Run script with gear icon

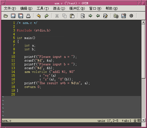131,16
